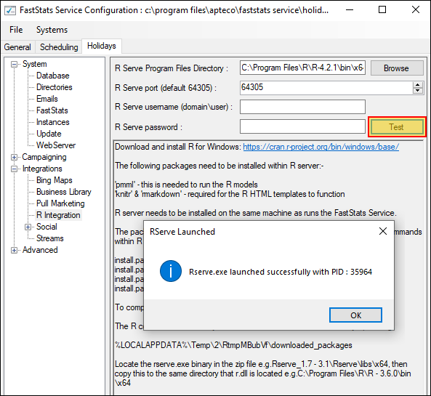Click OK in RServe Launched dialog
This screenshot has width=431, height=396.
(355, 315)
